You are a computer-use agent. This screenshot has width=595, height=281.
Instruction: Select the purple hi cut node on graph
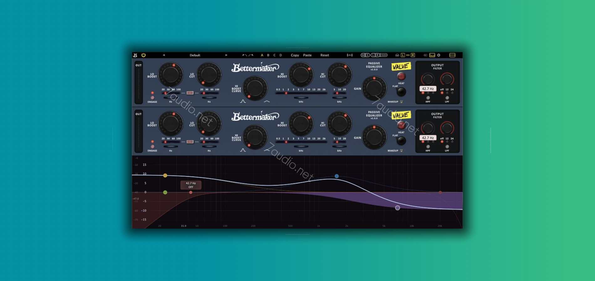[x=397, y=208]
